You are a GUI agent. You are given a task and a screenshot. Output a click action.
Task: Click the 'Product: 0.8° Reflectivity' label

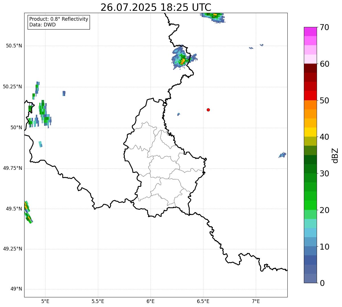point(59,19)
